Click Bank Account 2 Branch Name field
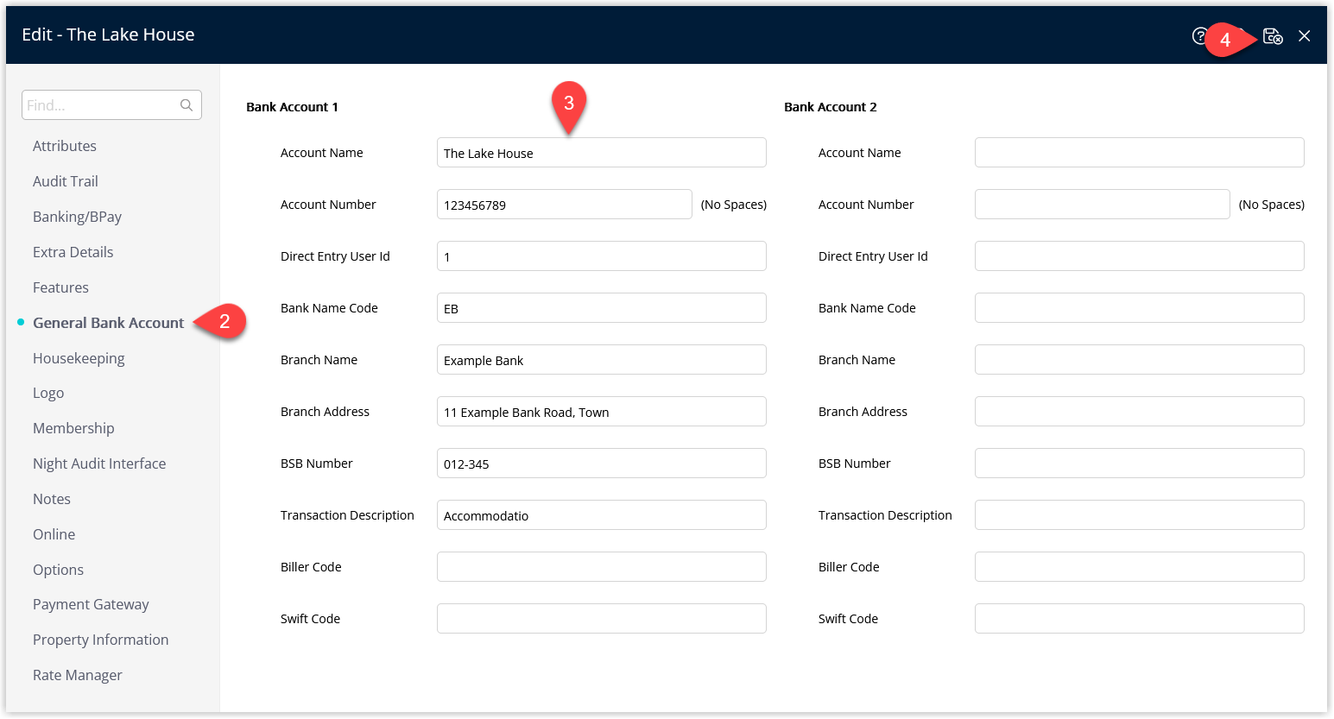 click(x=1140, y=360)
